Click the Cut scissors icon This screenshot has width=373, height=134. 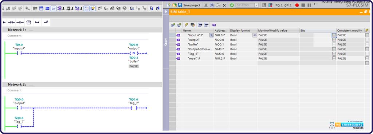pyautogui.click(x=206, y=5)
